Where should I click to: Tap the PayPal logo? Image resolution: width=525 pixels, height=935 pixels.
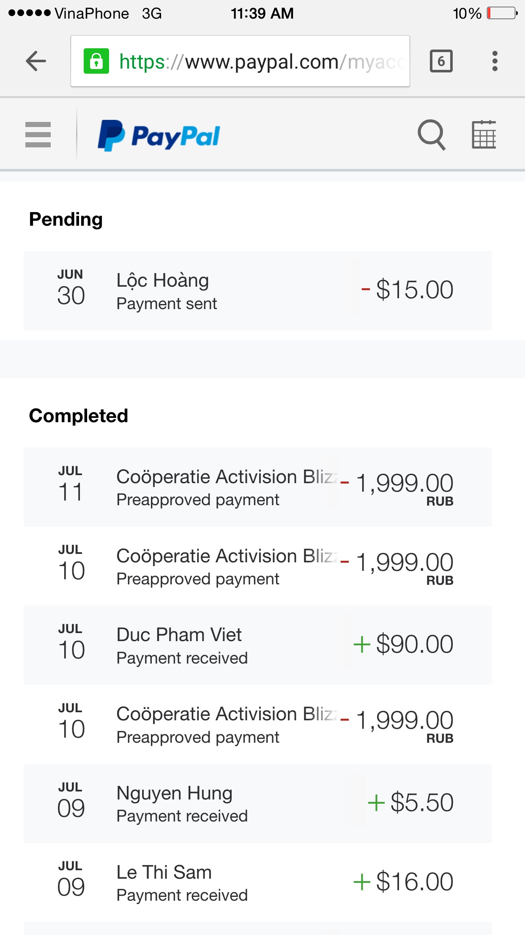pyautogui.click(x=159, y=136)
